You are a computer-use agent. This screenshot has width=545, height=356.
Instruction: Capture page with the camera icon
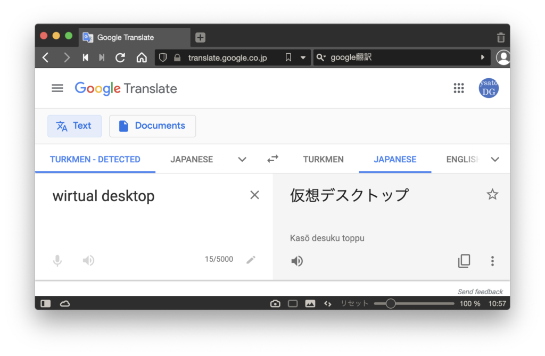tap(275, 303)
